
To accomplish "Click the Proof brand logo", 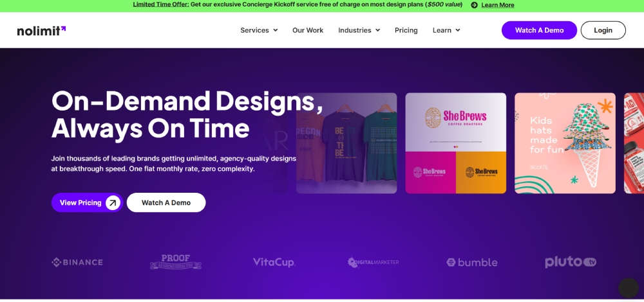I will click(175, 262).
